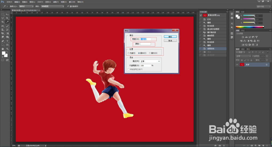Select the Clone Stamp tool
272x147 pixels.
point(3,30)
